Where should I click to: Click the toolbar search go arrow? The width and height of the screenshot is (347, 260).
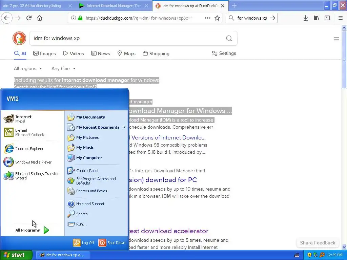pos(272,18)
